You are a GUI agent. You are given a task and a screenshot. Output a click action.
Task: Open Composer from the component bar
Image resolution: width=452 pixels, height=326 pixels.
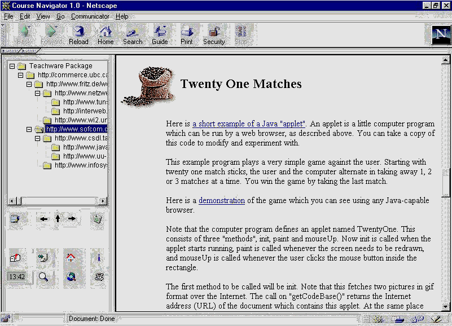pyautogui.click(x=436, y=319)
